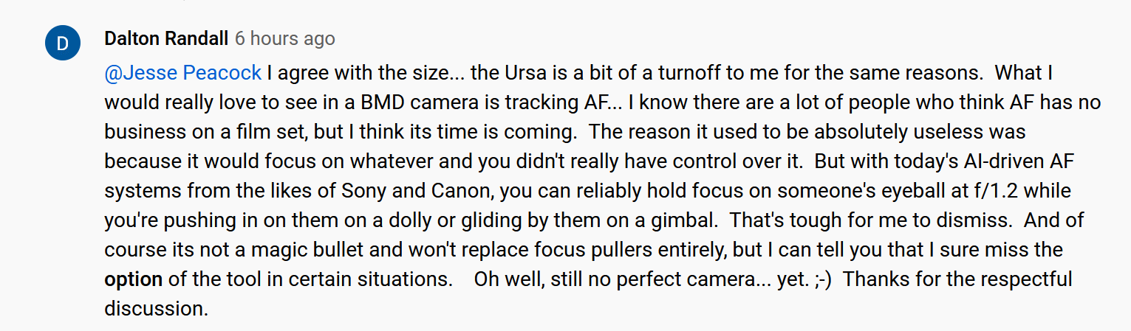Click the word 'discussion.' ending the comment
This screenshot has height=331, width=1131.
[x=157, y=308]
